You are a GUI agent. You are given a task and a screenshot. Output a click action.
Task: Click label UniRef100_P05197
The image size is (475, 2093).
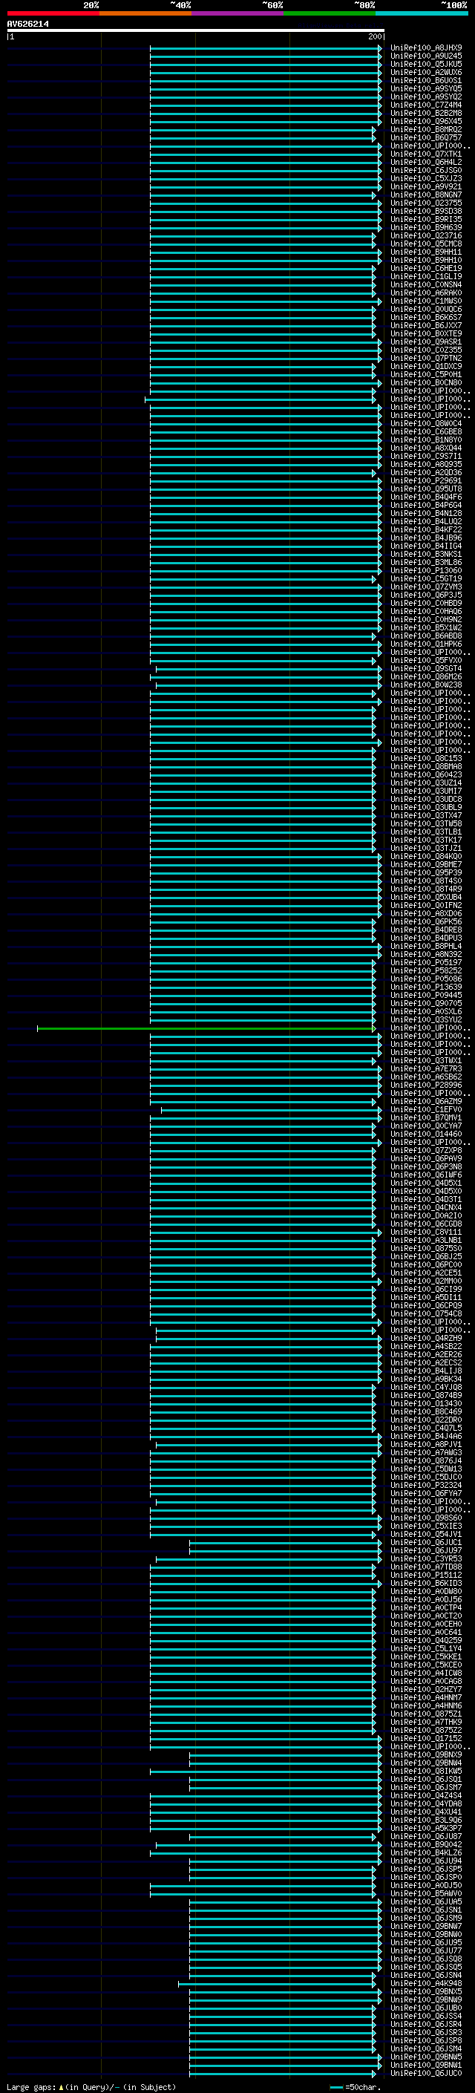tap(426, 963)
